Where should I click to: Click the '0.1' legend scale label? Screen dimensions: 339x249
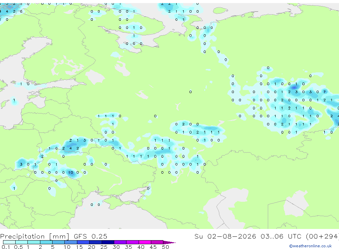point(6,247)
